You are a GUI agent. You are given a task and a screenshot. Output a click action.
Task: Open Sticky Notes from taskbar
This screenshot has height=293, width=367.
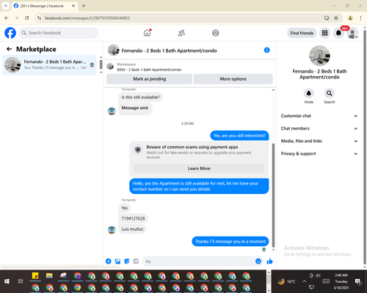(x=35, y=276)
